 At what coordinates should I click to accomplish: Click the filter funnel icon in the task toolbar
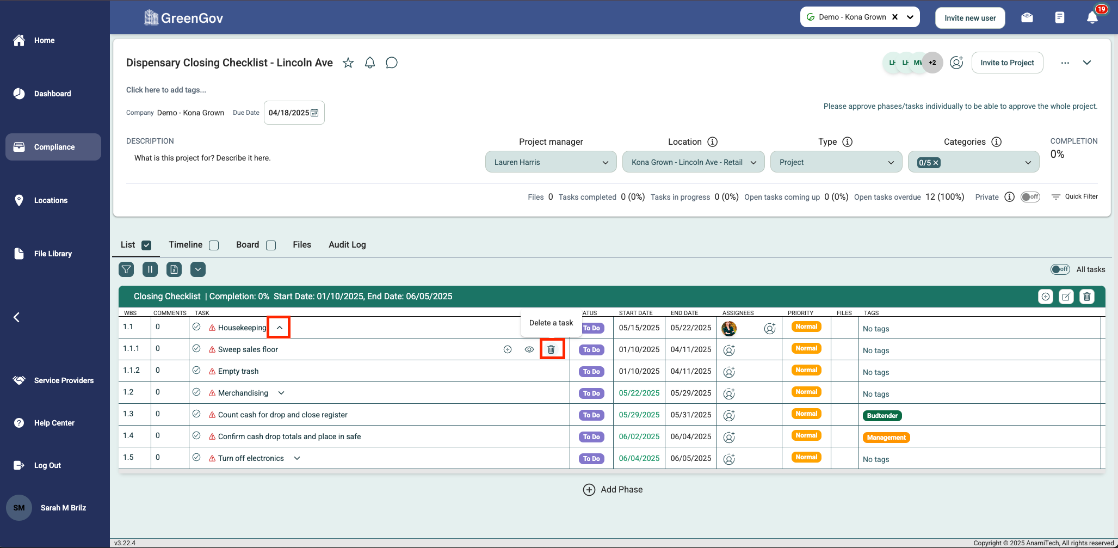[126, 269]
